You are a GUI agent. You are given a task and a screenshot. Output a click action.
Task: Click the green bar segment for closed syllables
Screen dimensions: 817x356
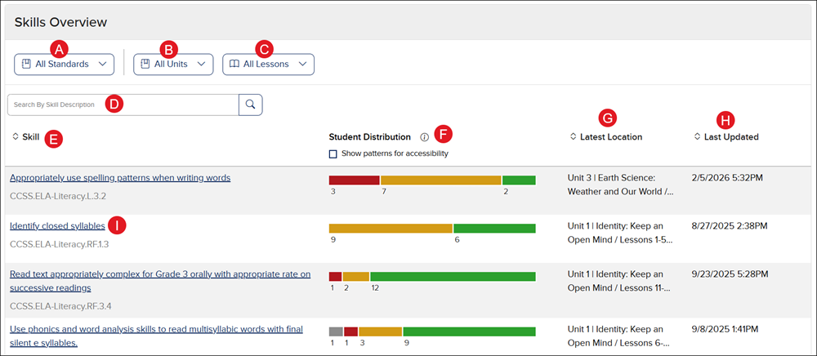(x=494, y=229)
